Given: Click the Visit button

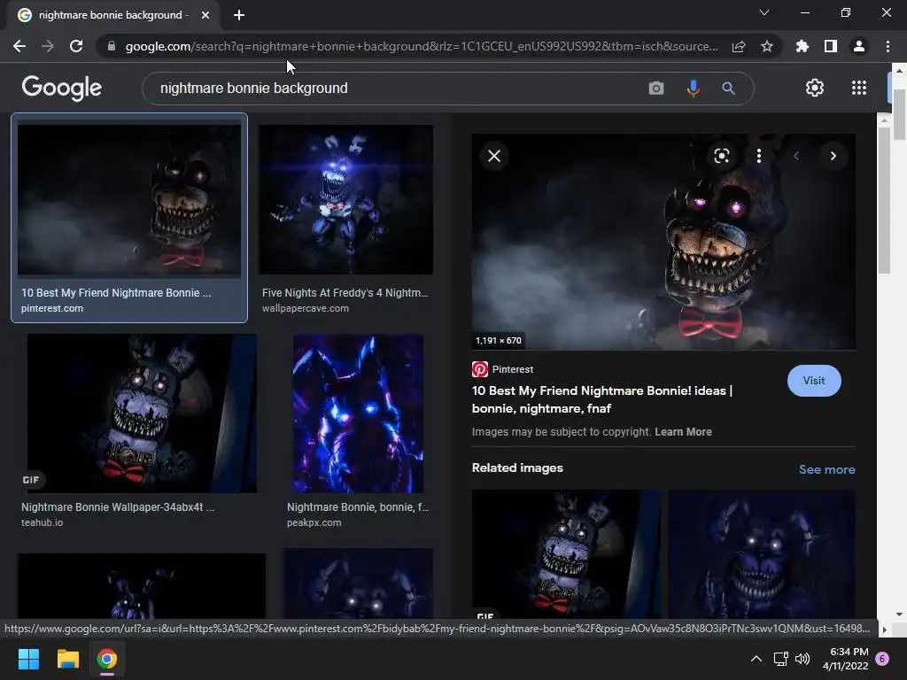Looking at the screenshot, I should coord(814,381).
